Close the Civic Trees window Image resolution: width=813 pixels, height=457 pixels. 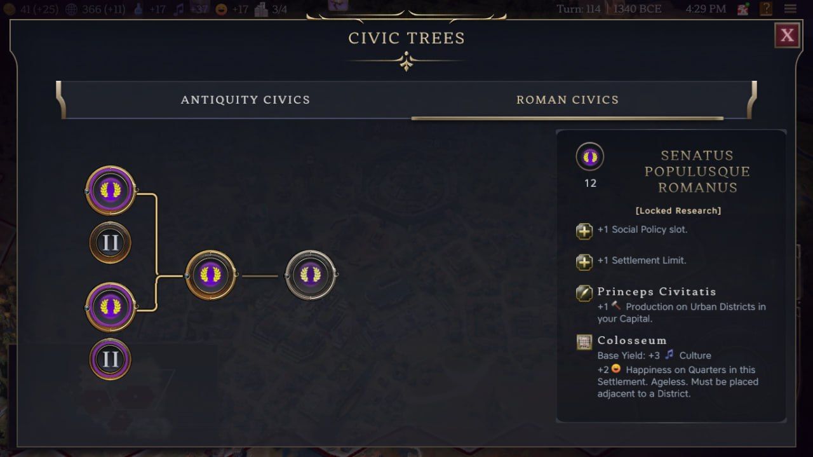[x=787, y=36]
